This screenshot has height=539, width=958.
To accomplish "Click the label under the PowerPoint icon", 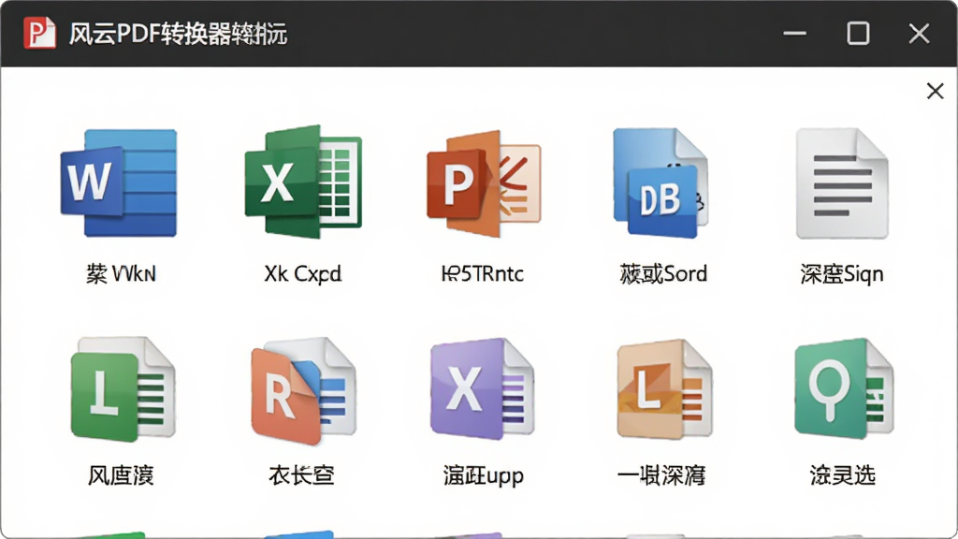I will click(483, 274).
